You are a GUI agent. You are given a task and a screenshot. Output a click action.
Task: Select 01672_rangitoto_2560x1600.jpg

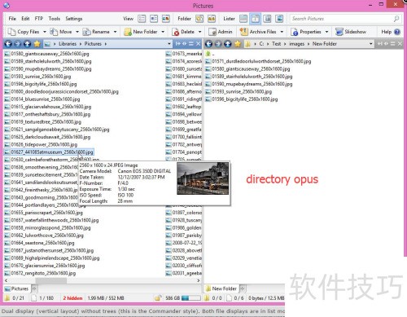(x=40, y=273)
